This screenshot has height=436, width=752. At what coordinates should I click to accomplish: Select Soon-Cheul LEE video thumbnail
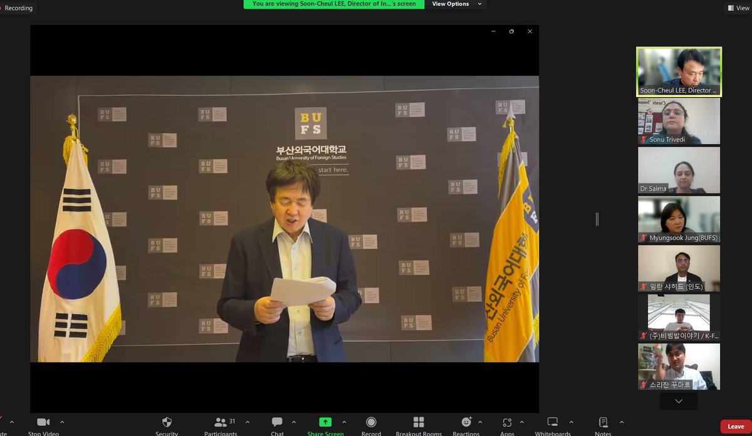point(679,72)
